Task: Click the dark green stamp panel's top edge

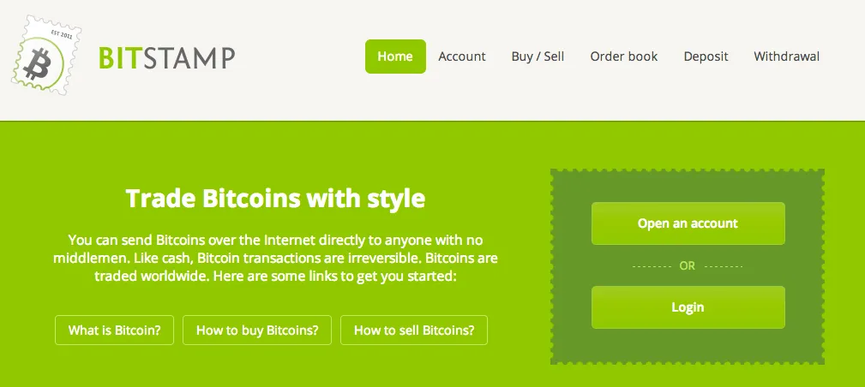Action: coord(688,171)
